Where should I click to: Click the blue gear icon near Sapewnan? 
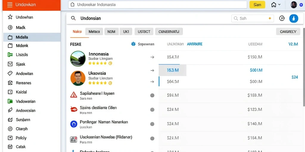point(133,44)
